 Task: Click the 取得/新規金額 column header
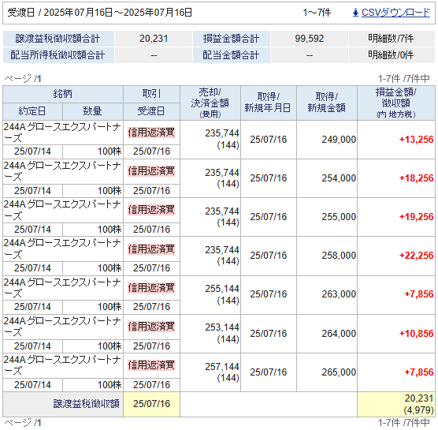point(327,103)
